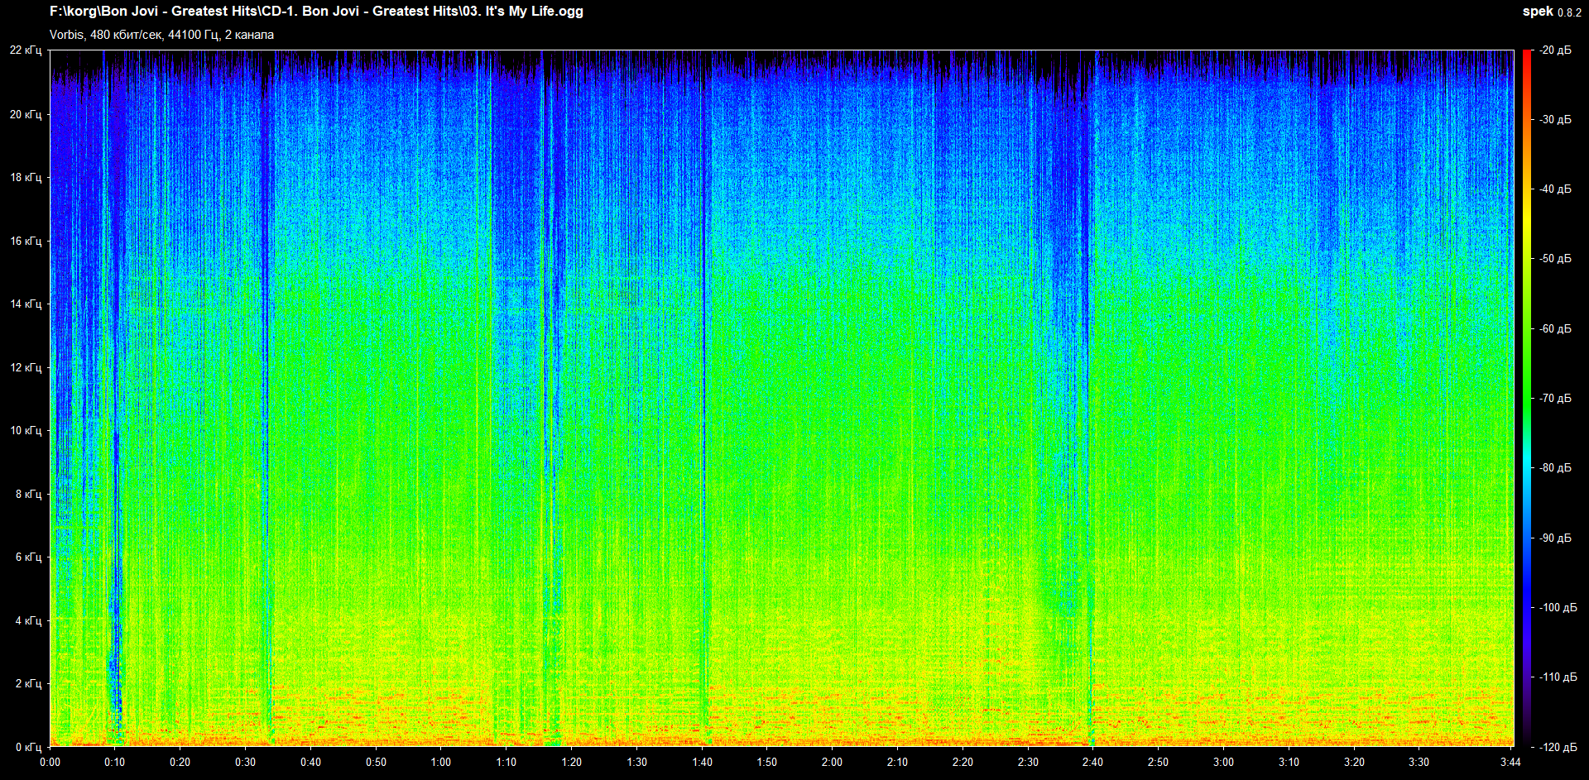Click the 16 кГц frequency label
The height and width of the screenshot is (780, 1589).
click(x=25, y=241)
